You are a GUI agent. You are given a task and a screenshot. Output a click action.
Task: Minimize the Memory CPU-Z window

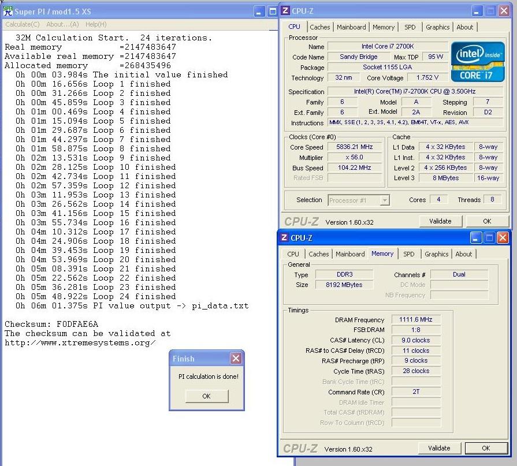point(475,237)
